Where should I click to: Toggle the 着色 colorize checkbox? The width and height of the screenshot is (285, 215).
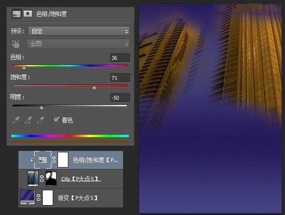[56, 121]
